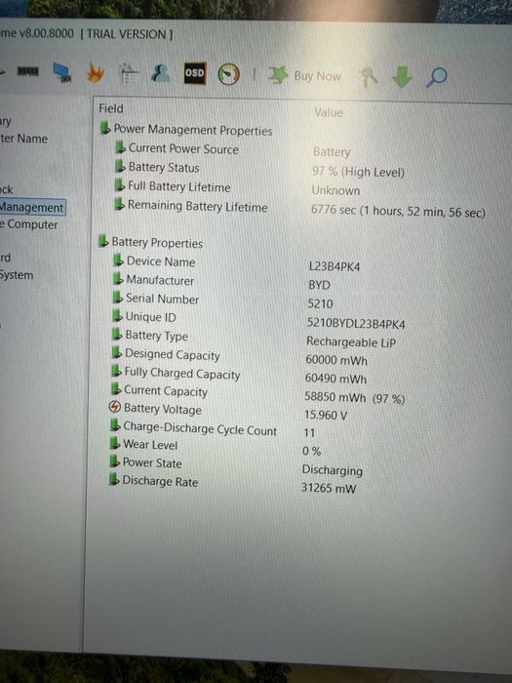This screenshot has width=512, height=683.
Task: Select the Battery Type field
Action: (156, 336)
